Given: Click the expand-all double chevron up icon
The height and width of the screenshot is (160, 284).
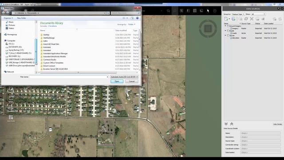Looking at the screenshot, I should [x=232, y=124].
